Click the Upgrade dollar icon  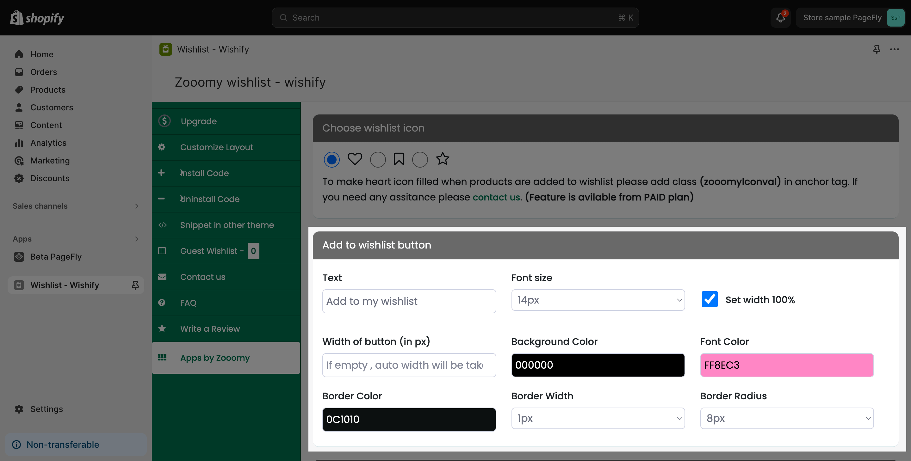164,121
